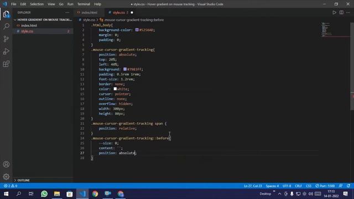354x199 pixels.
Task: Open Task View on the taskbar
Action: click(31, 194)
